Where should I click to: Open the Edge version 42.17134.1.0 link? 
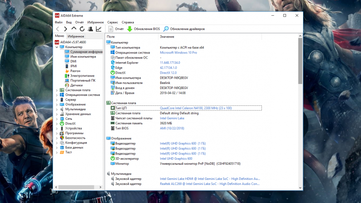point(168,68)
